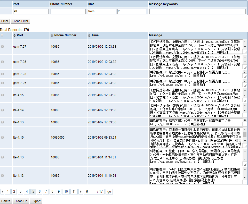Click phone number 10086055 cell
This screenshot has height=204, width=248.
point(58,138)
